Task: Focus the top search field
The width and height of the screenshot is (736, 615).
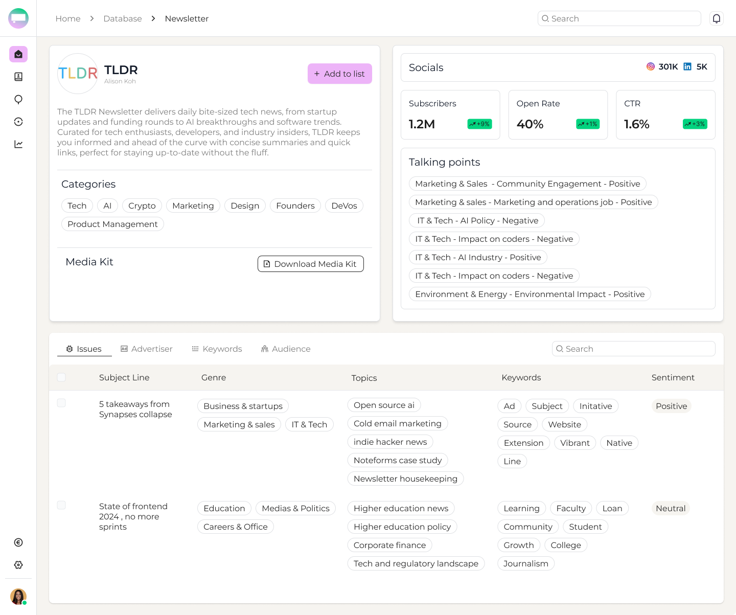Action: [x=619, y=18]
